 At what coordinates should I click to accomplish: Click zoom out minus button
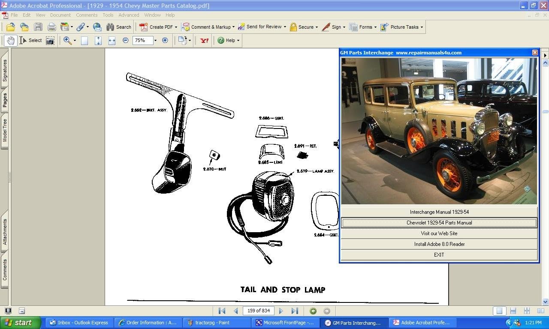(x=126, y=40)
